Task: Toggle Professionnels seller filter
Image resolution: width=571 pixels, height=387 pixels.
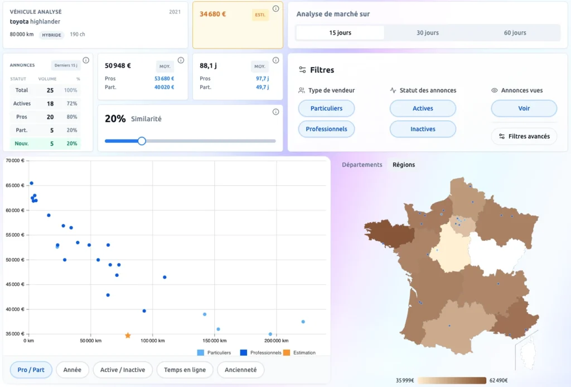Action: pyautogui.click(x=326, y=129)
